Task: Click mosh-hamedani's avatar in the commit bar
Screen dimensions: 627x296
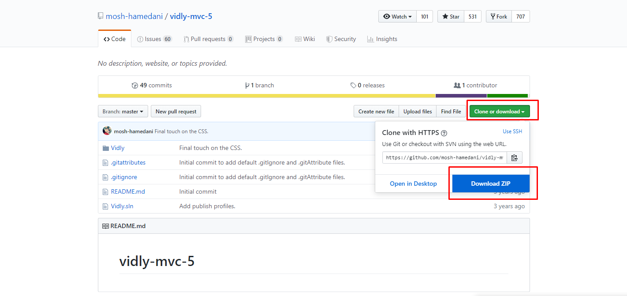Action: click(x=107, y=131)
